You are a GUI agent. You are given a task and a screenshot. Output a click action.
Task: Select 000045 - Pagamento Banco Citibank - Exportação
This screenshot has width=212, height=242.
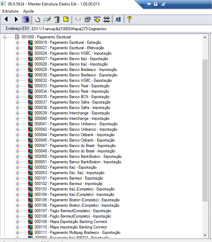(75, 140)
